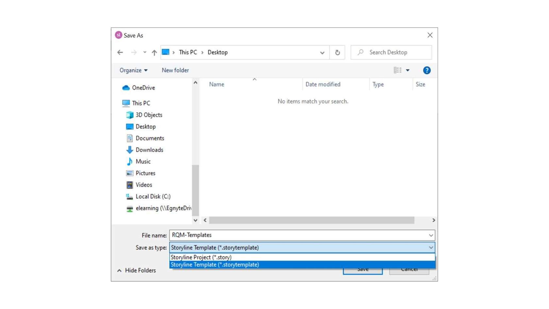Click the navigation pane scrollbar thumb
549x309 pixels.
(x=195, y=190)
